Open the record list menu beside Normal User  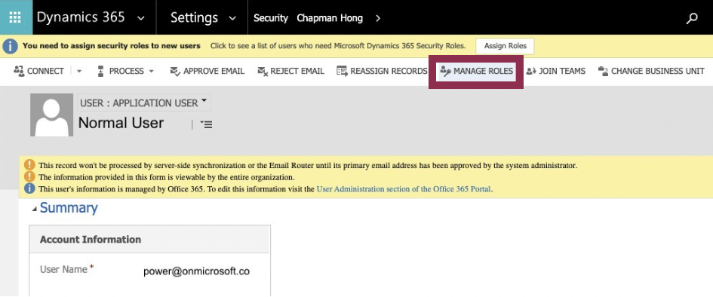pos(206,124)
